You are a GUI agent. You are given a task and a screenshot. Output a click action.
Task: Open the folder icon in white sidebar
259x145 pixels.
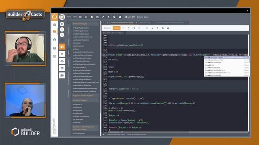pos(55,31)
